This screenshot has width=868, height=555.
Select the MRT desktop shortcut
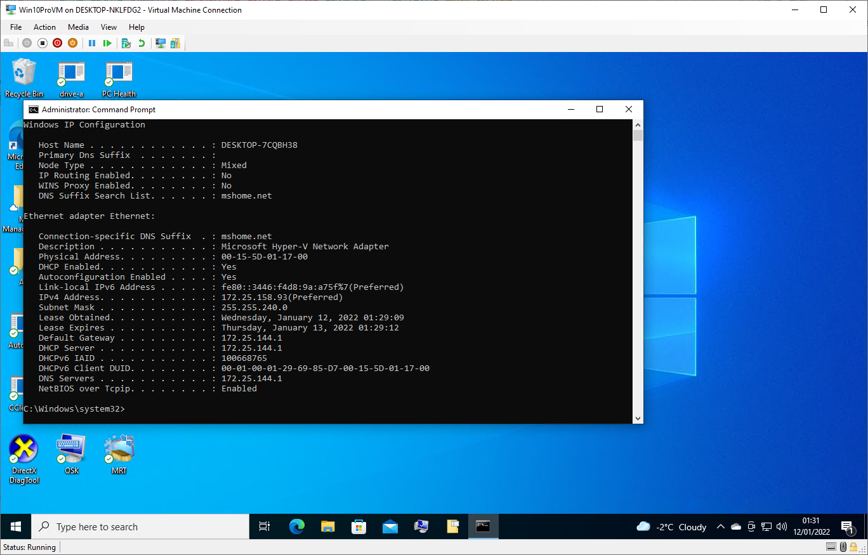click(x=119, y=454)
